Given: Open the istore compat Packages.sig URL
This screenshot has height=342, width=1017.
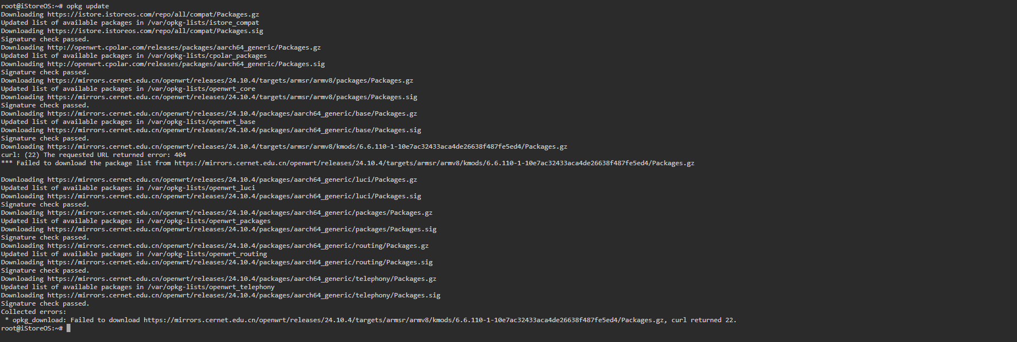Looking at the screenshot, I should point(155,31).
